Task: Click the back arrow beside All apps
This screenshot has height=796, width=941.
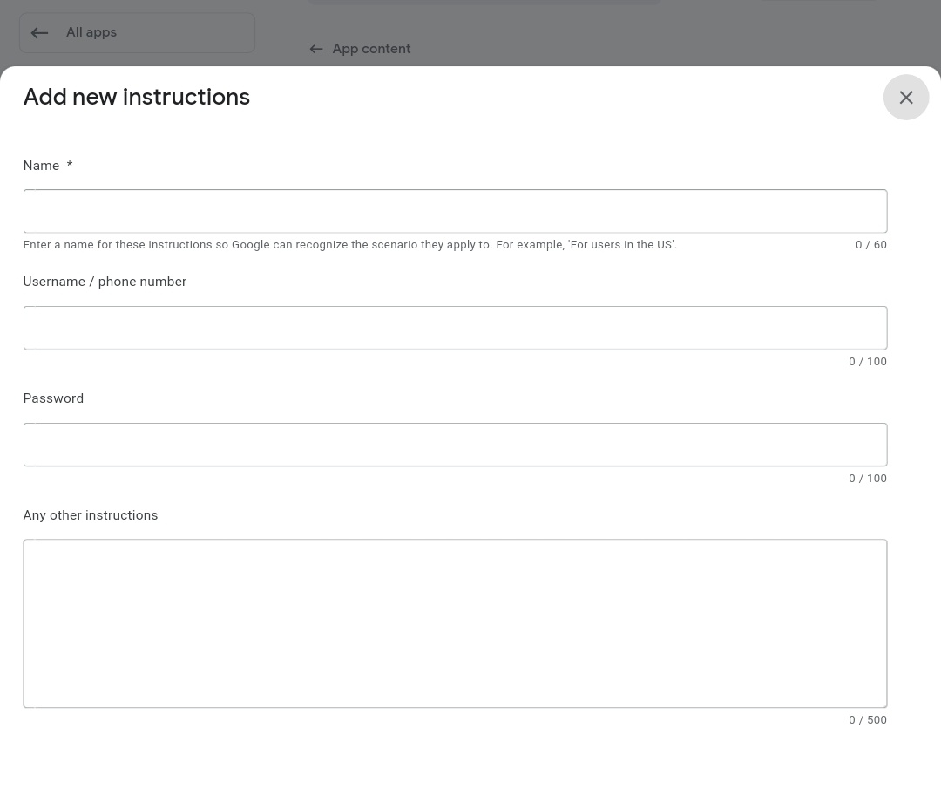Action: point(39,33)
